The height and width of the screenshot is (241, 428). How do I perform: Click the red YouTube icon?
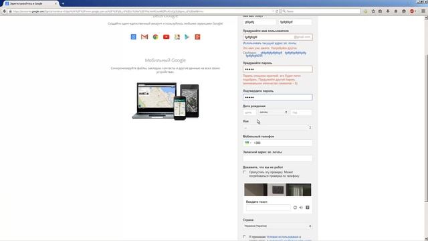(167, 37)
